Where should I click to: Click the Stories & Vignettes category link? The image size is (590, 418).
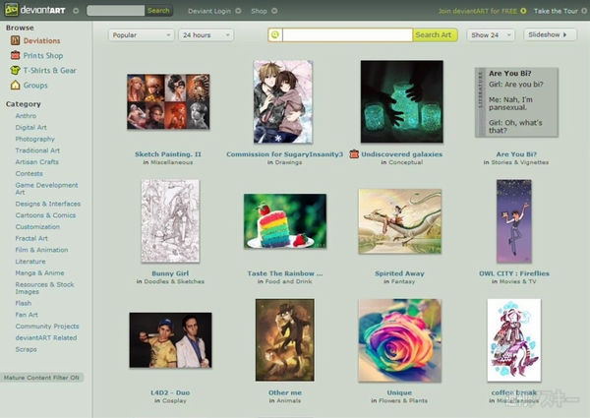coord(520,162)
